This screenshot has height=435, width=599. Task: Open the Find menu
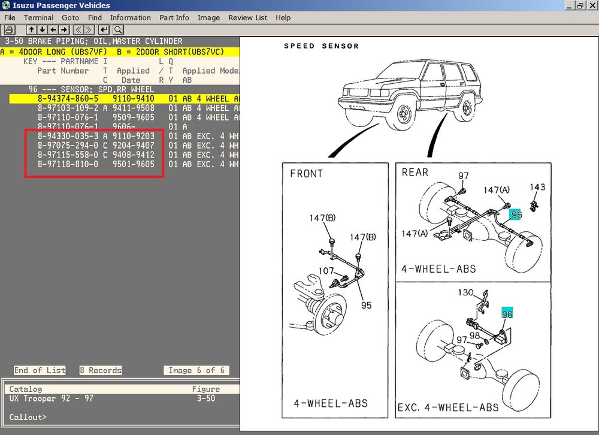click(x=95, y=17)
